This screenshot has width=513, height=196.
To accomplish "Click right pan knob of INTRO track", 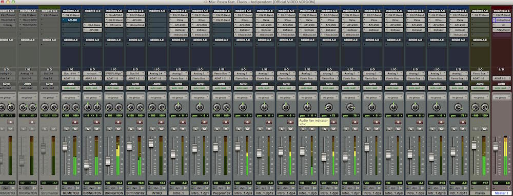I will [162, 107].
